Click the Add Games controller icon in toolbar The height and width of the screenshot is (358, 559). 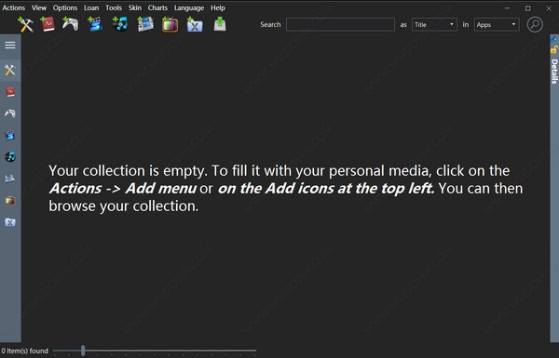70,24
